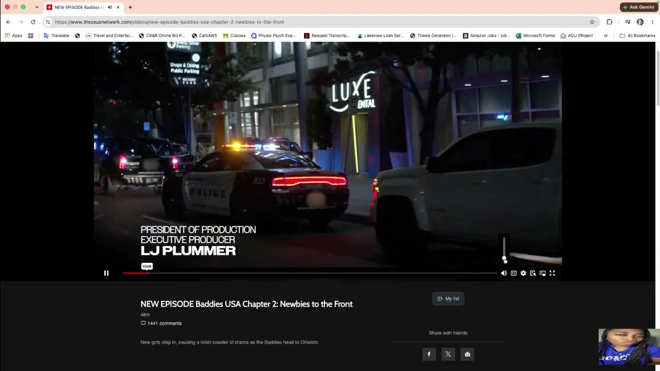Viewport: 660px width, 371px height.
Task: Open a new browser tab
Action: point(130,7)
